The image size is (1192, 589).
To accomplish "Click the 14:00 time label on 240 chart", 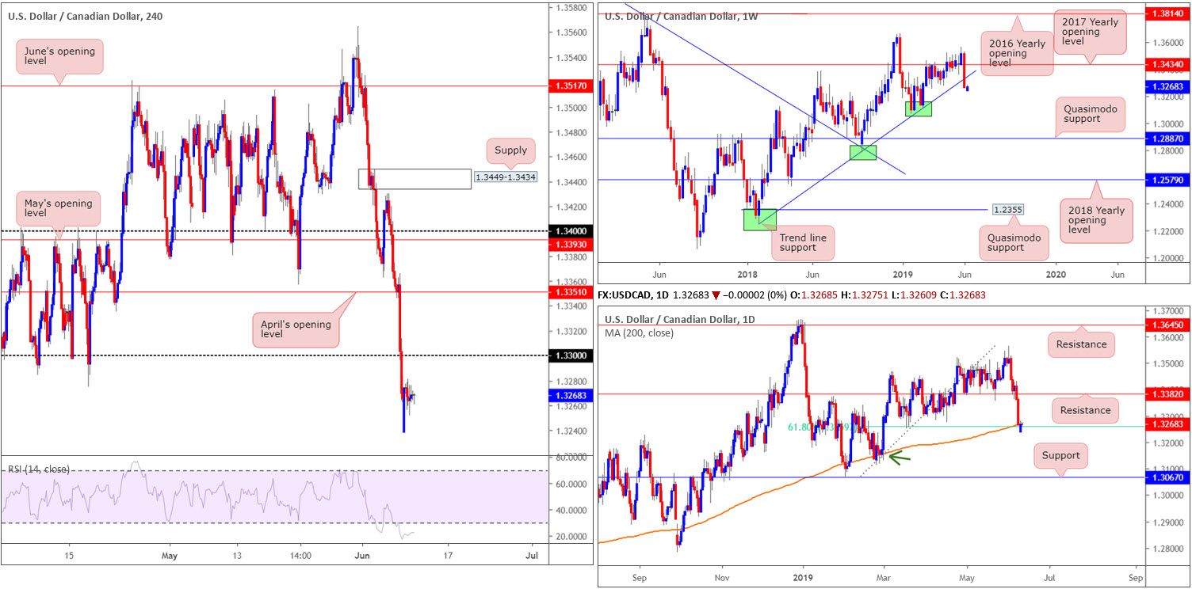I will click(301, 555).
